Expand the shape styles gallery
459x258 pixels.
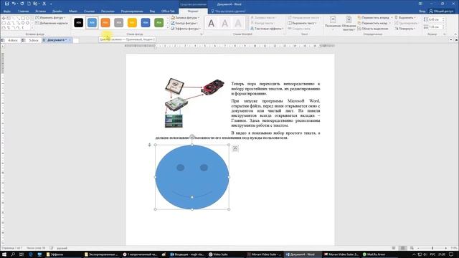pos(168,28)
